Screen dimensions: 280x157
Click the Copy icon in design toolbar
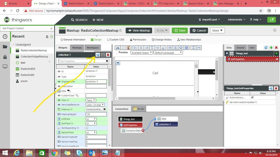[x=123, y=47]
